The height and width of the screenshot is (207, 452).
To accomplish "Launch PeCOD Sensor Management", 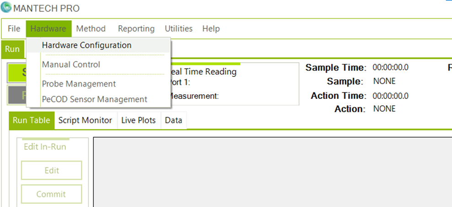I will click(x=94, y=99).
